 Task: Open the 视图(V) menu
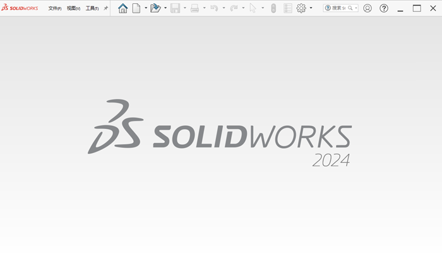click(x=73, y=8)
